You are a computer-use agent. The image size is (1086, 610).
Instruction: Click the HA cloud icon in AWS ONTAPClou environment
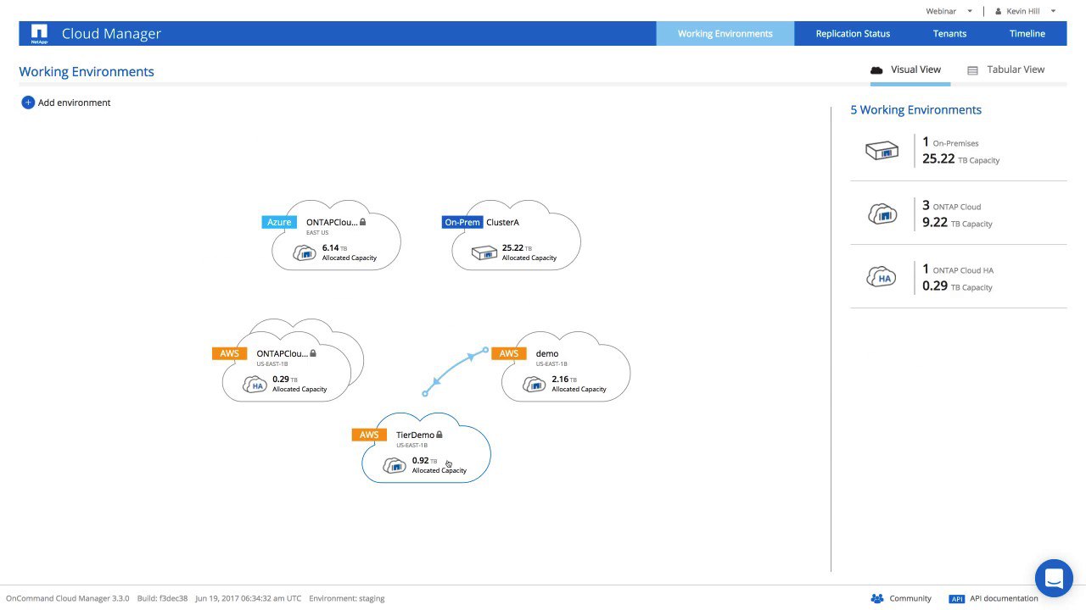click(255, 385)
